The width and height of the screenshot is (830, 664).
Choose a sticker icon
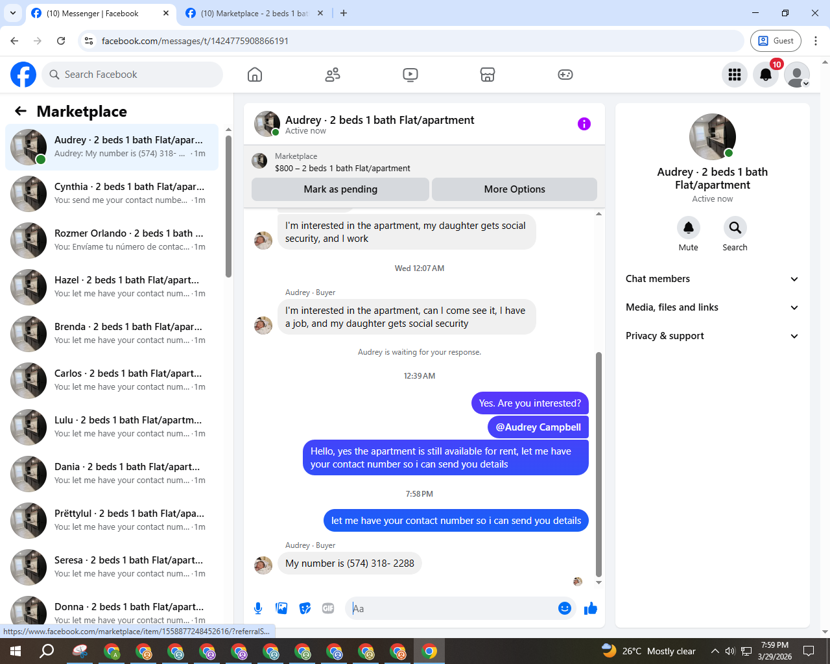305,608
